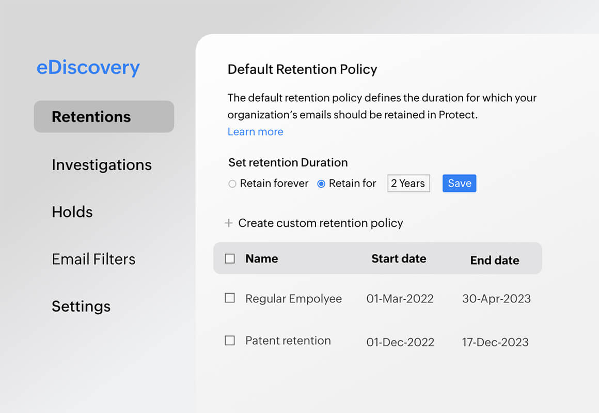
Task: Check the box next to Patent retention
Action: click(x=229, y=340)
